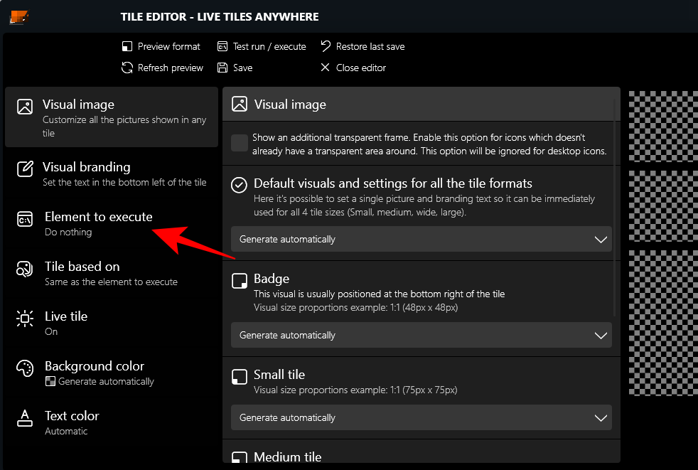
Task: Open the Text color settings
Action: coord(111,423)
